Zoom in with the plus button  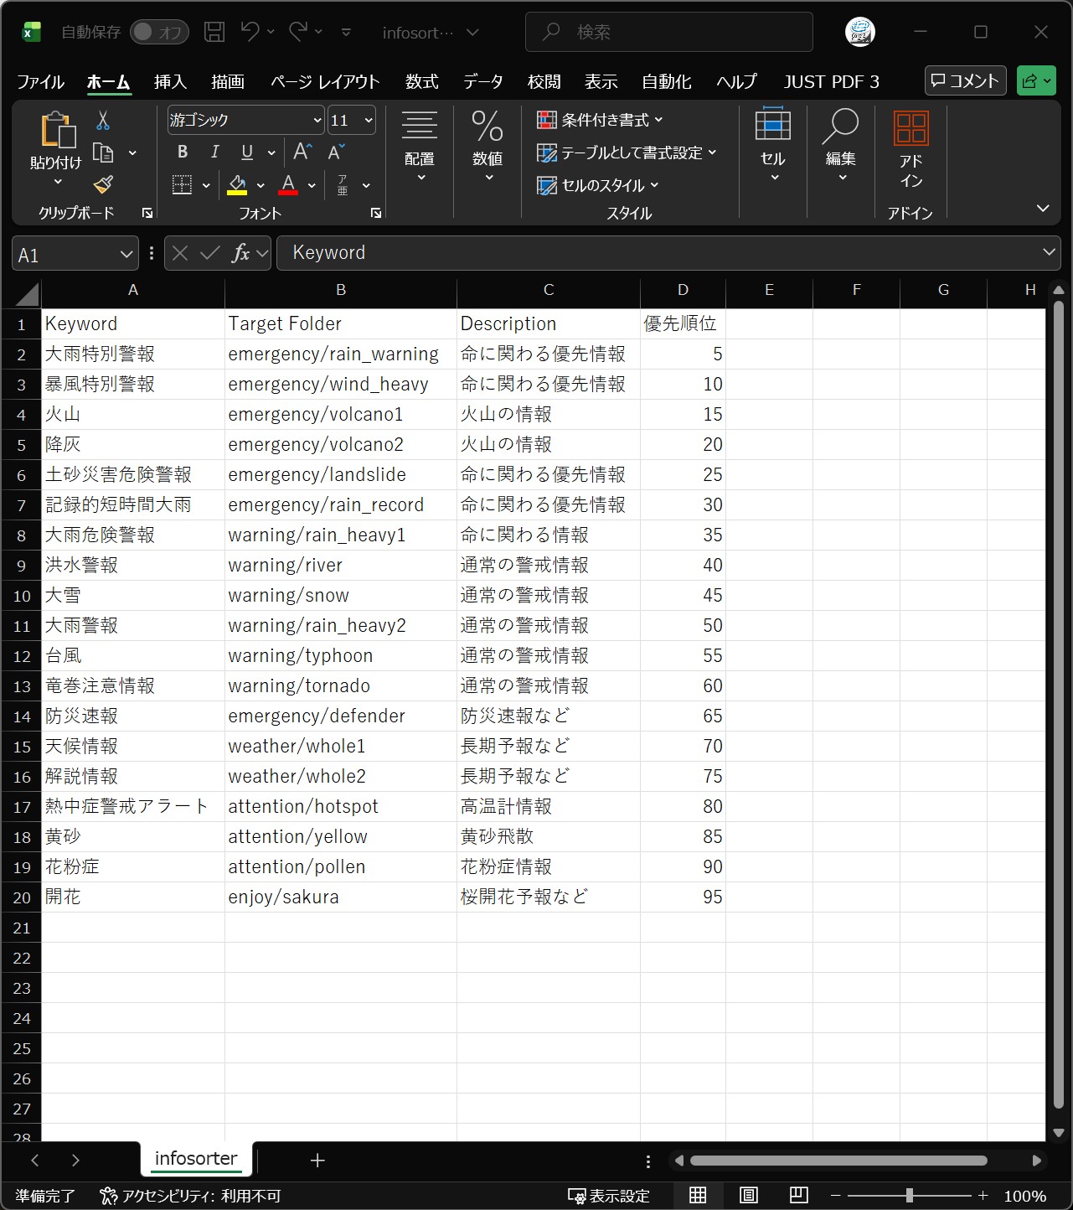983,1196
